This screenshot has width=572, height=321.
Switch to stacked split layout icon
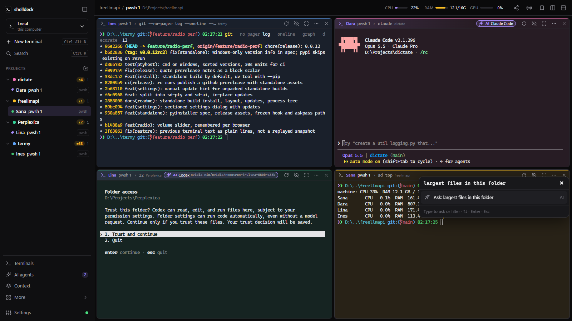coord(563,8)
